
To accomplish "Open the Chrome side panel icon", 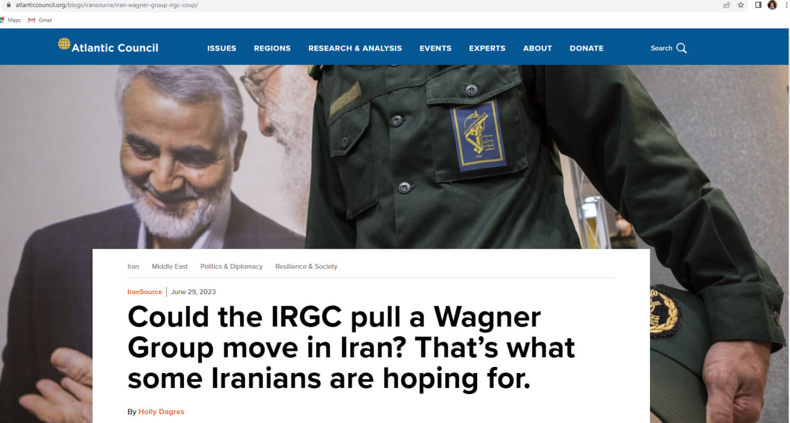I will click(759, 5).
